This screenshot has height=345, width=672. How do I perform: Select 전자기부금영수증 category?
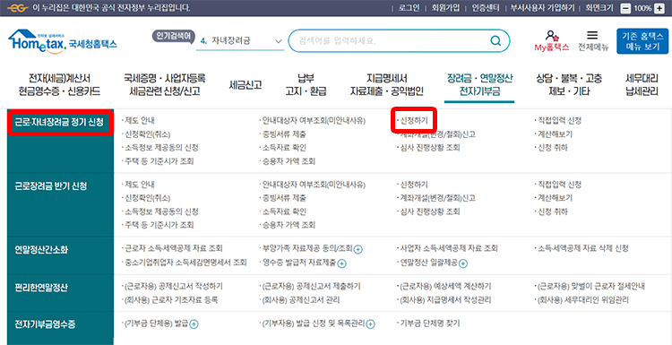45,324
